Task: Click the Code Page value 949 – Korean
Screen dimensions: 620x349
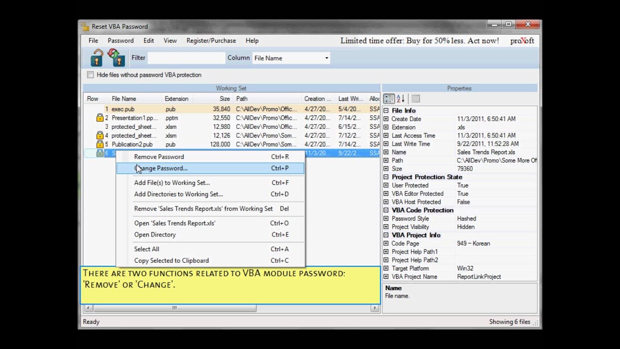Action: tap(473, 243)
